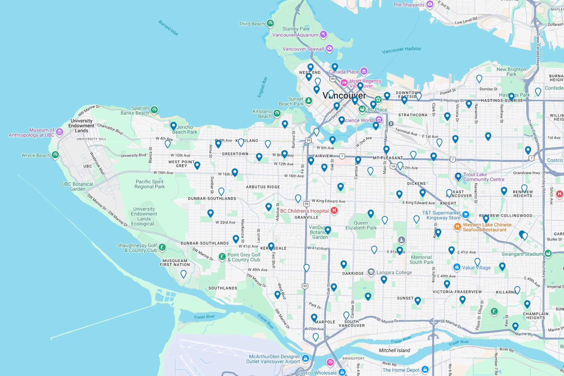Image resolution: width=564 pixels, height=376 pixels.
Task: Click McArthurGlen Designer Outlet shopping icon
Action: (x=305, y=358)
